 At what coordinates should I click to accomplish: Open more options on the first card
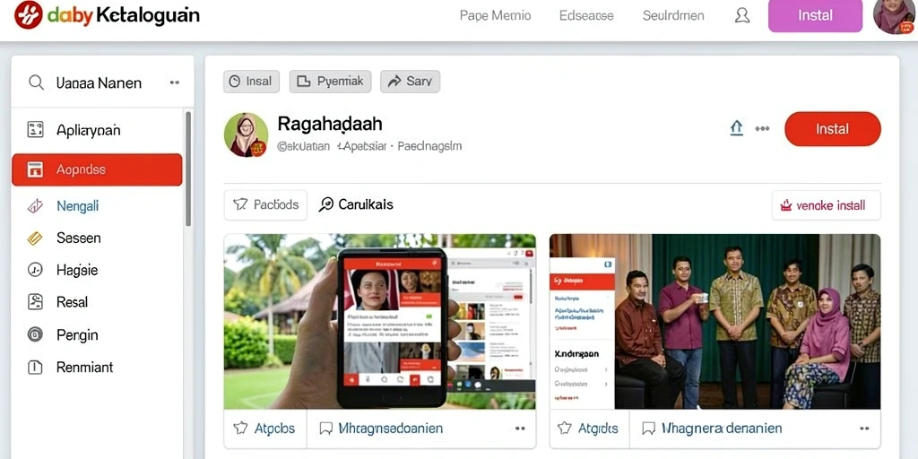pos(520,429)
